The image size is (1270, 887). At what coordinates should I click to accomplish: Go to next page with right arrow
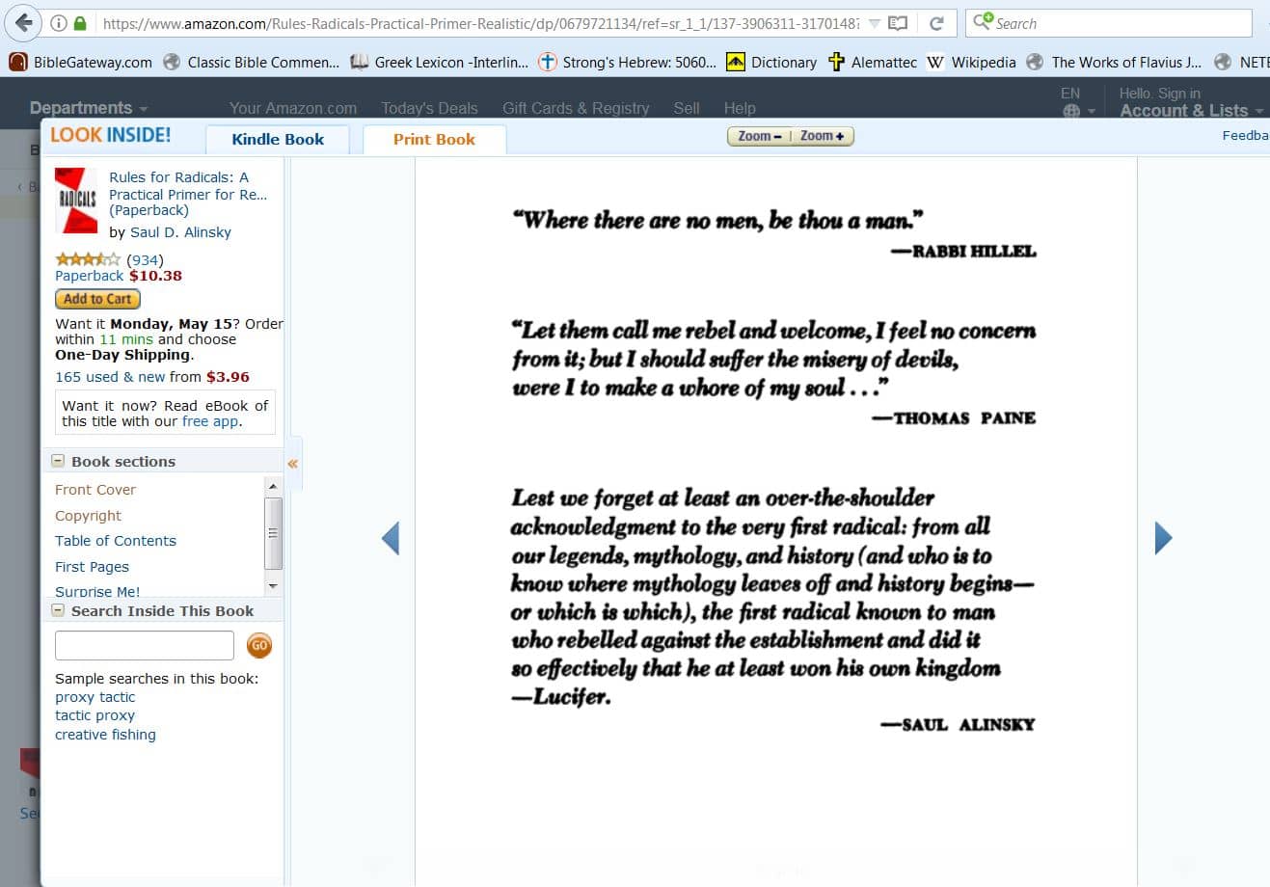coord(1163,538)
